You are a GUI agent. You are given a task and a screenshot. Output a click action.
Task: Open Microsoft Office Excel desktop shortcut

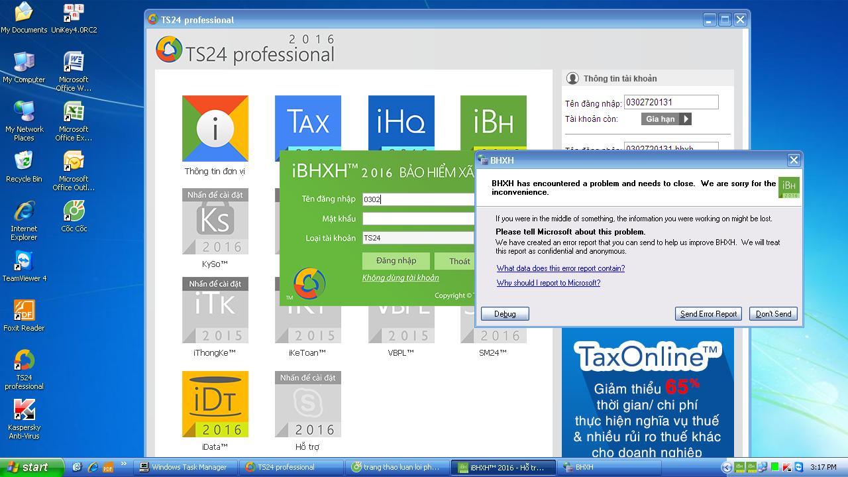74,121
